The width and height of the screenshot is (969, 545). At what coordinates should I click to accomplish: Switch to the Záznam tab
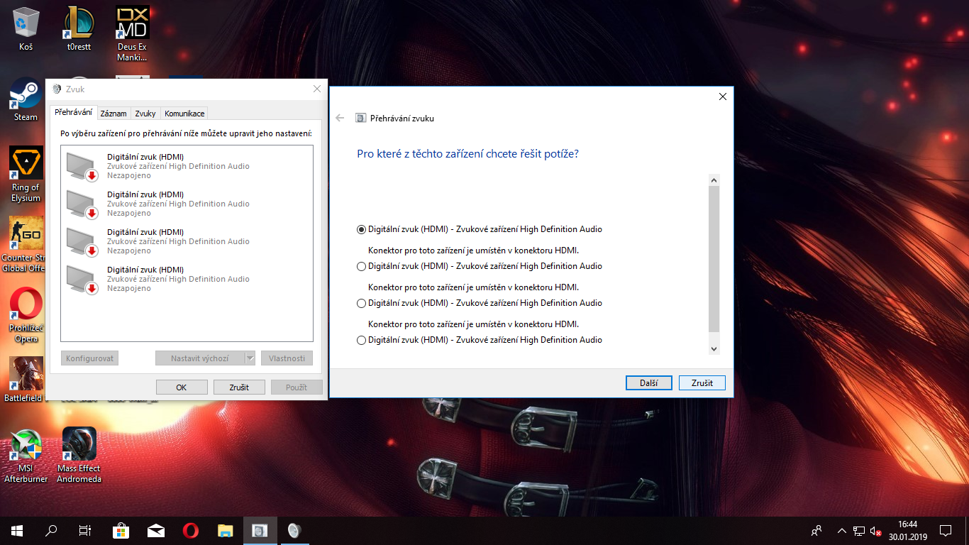click(x=113, y=114)
